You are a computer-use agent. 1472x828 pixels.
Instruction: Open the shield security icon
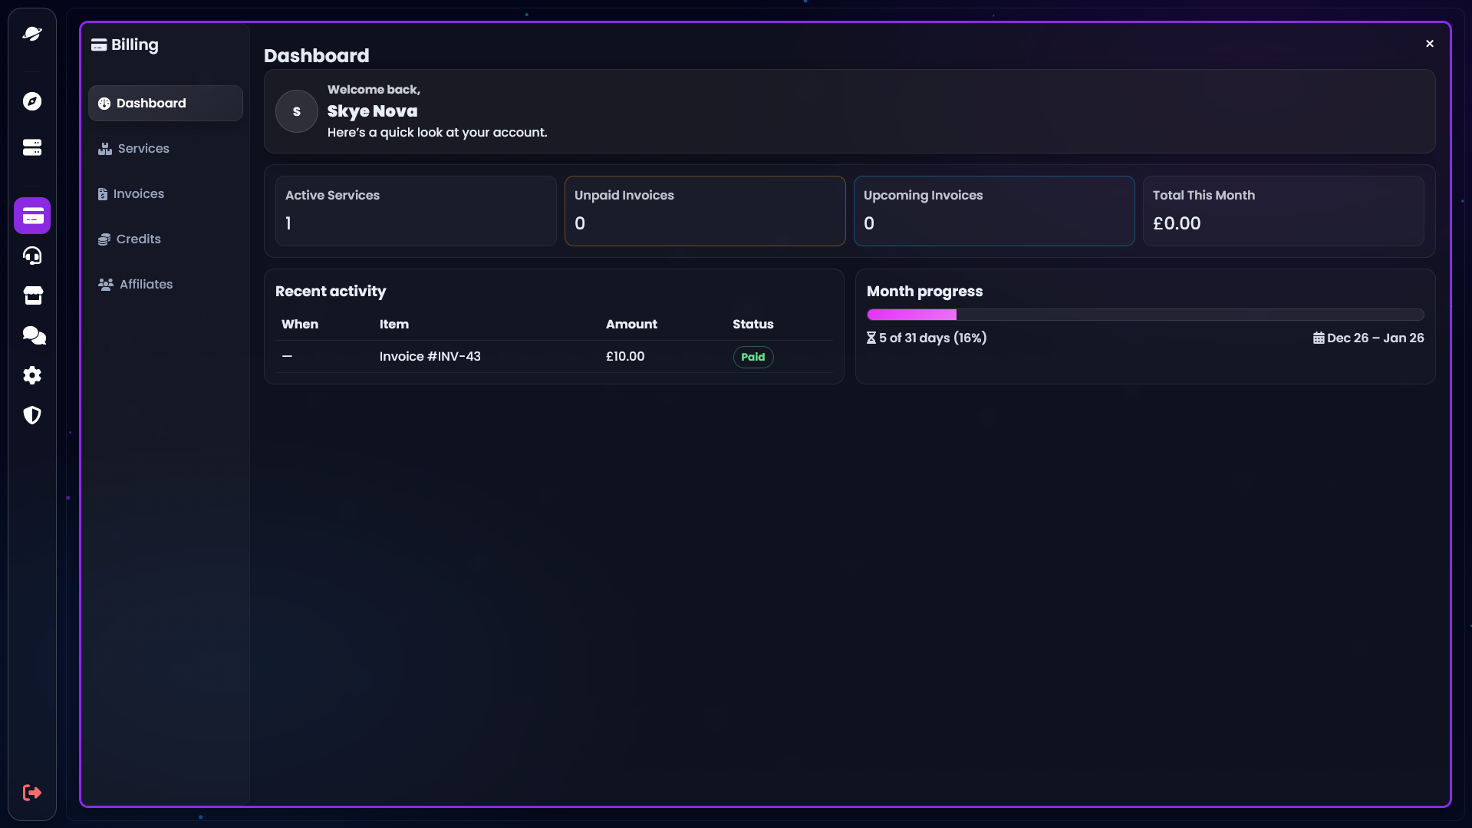32,415
